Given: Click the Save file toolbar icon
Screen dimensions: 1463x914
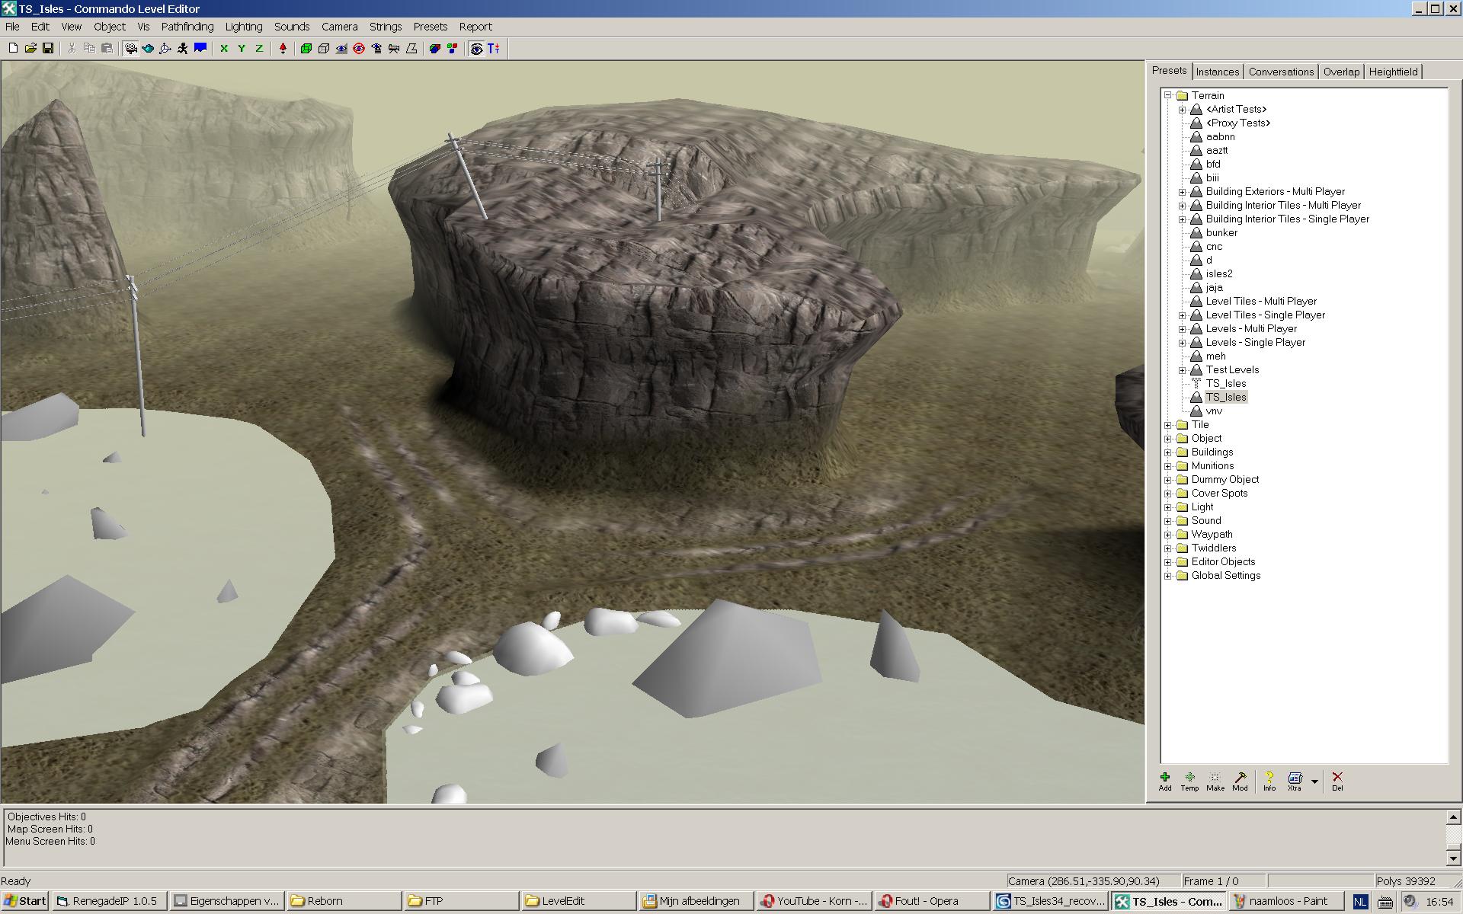Looking at the screenshot, I should [x=48, y=49].
